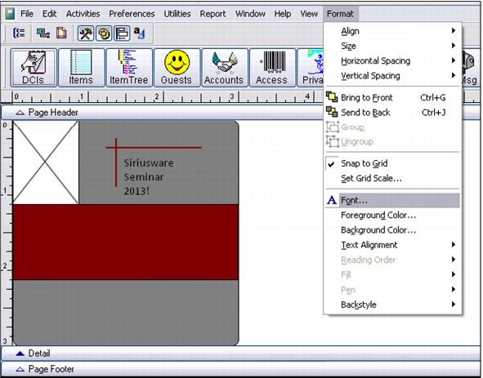Click the Bring to Front icon
Screen dimensions: 483x378
tap(332, 97)
